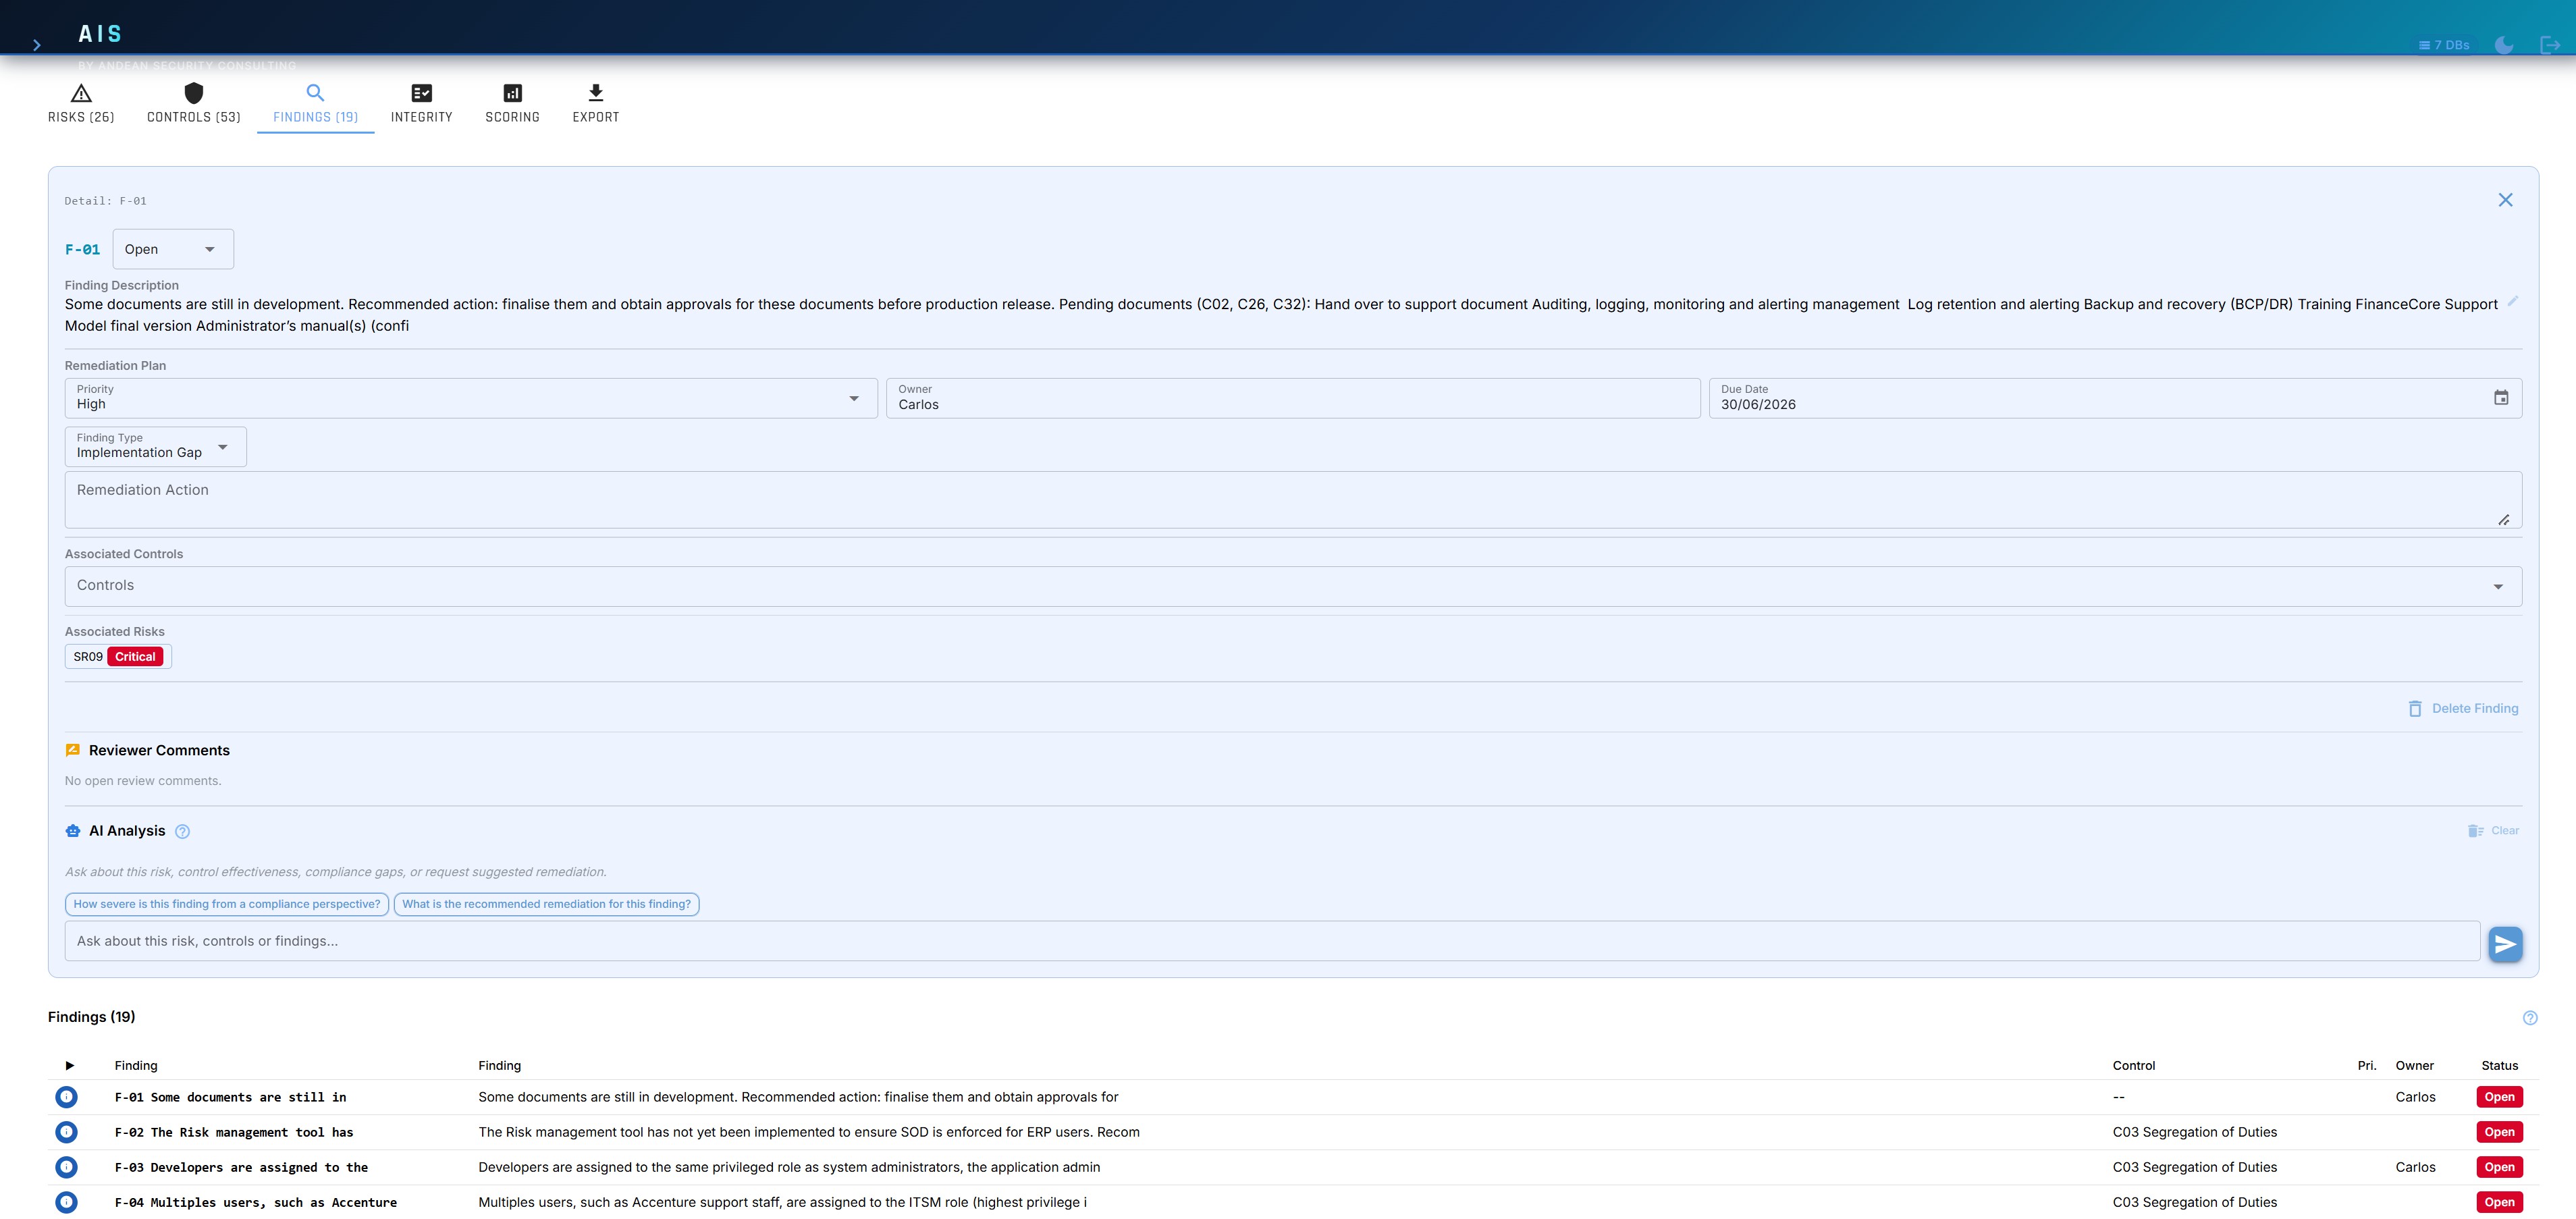Open Findings list help icon

(x=2530, y=1018)
